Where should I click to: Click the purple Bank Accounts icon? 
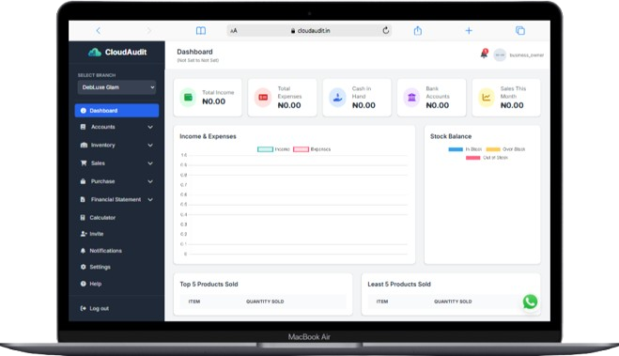coord(411,97)
